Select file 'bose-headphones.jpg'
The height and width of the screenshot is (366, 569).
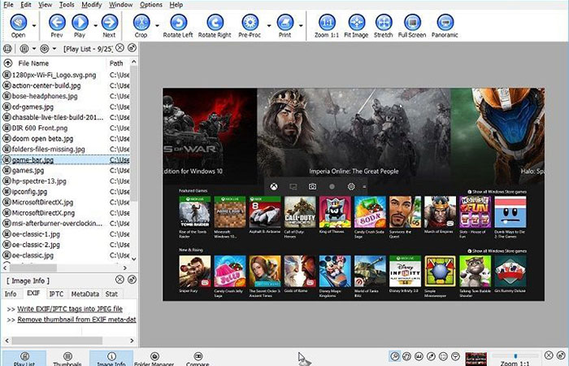[x=45, y=96]
